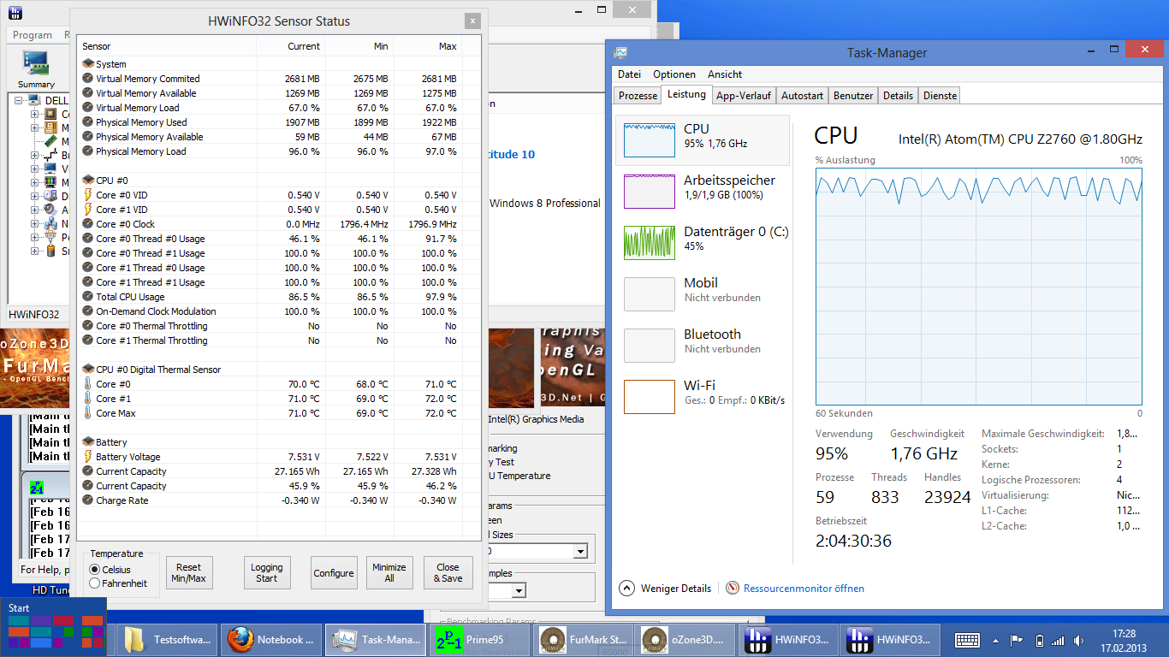Select the Bluetooth entry in Task-Manager

702,346
